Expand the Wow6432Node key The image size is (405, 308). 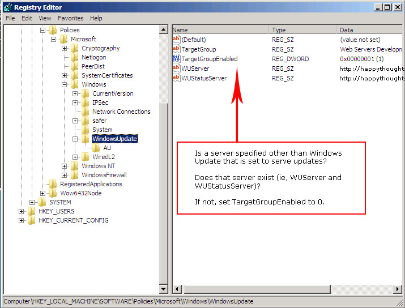(42, 193)
